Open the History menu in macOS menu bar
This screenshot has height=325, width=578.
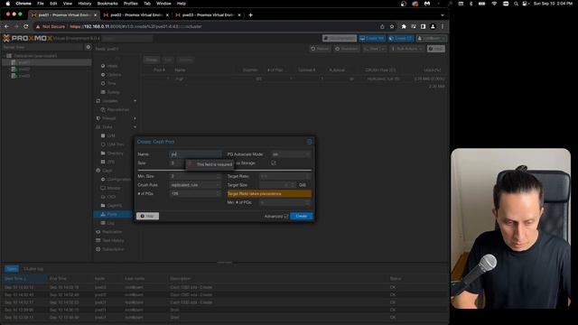84,4
